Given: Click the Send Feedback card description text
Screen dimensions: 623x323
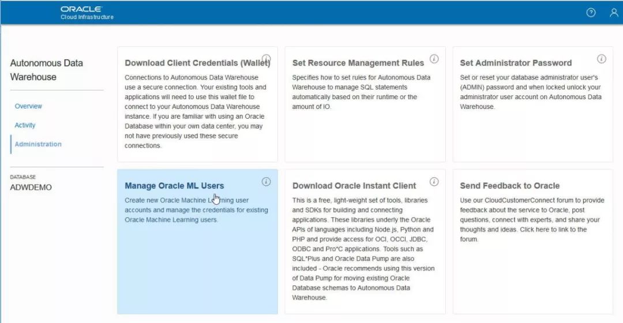Looking at the screenshot, I should point(531,220).
